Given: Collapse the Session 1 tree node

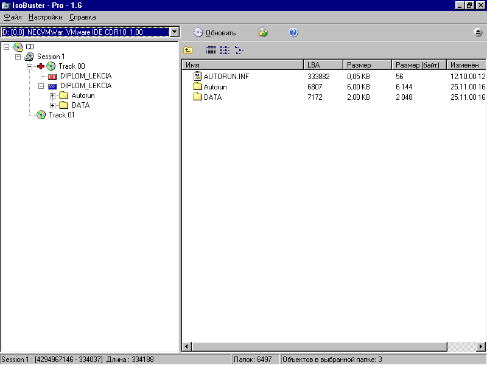Looking at the screenshot, I should pyautogui.click(x=18, y=57).
